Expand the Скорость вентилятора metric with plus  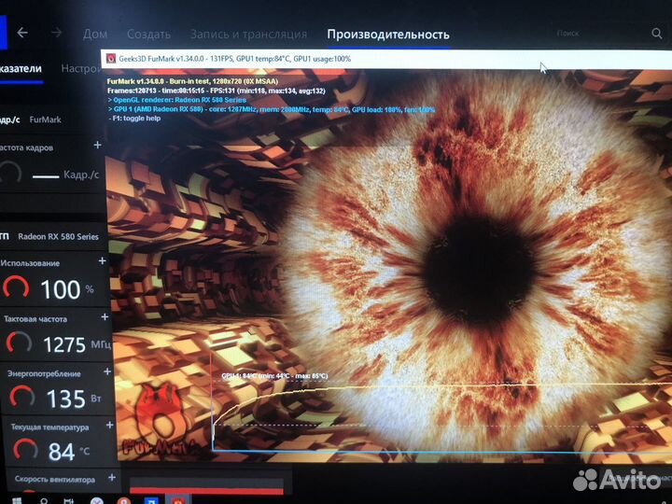coord(112,477)
